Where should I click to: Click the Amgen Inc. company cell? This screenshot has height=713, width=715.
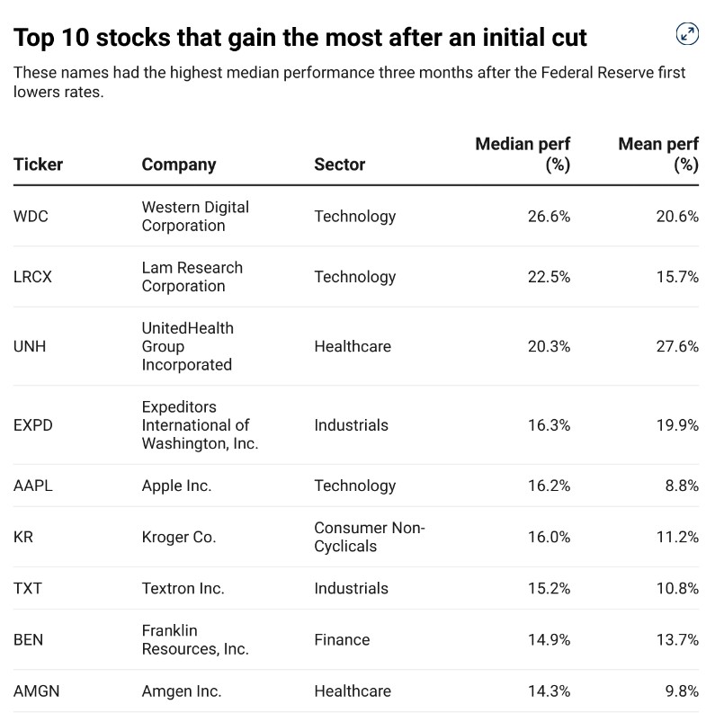[182, 691]
